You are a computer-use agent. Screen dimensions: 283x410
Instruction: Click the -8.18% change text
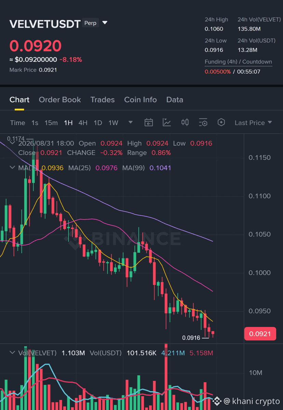[x=71, y=59]
